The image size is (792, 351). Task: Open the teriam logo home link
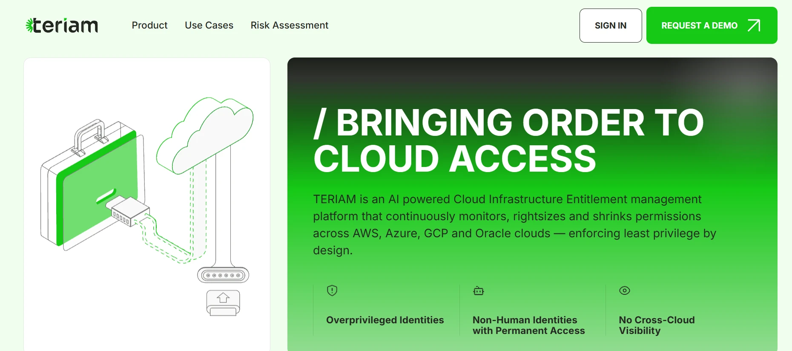(62, 26)
